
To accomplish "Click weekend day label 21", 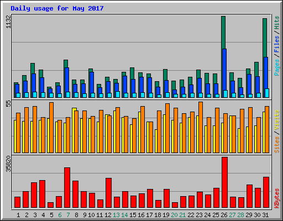I will tap(182, 215).
